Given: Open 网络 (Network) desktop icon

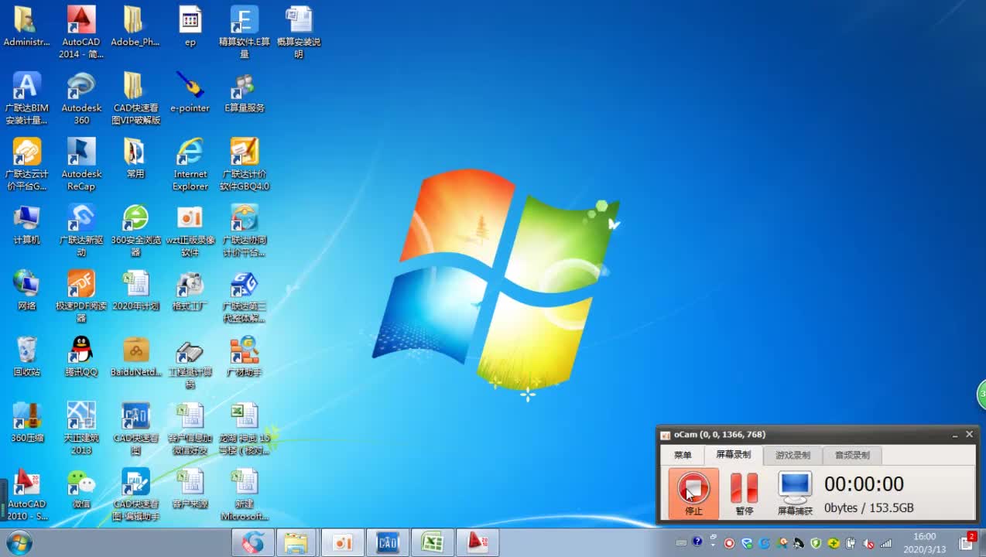Looking at the screenshot, I should (x=26, y=290).
